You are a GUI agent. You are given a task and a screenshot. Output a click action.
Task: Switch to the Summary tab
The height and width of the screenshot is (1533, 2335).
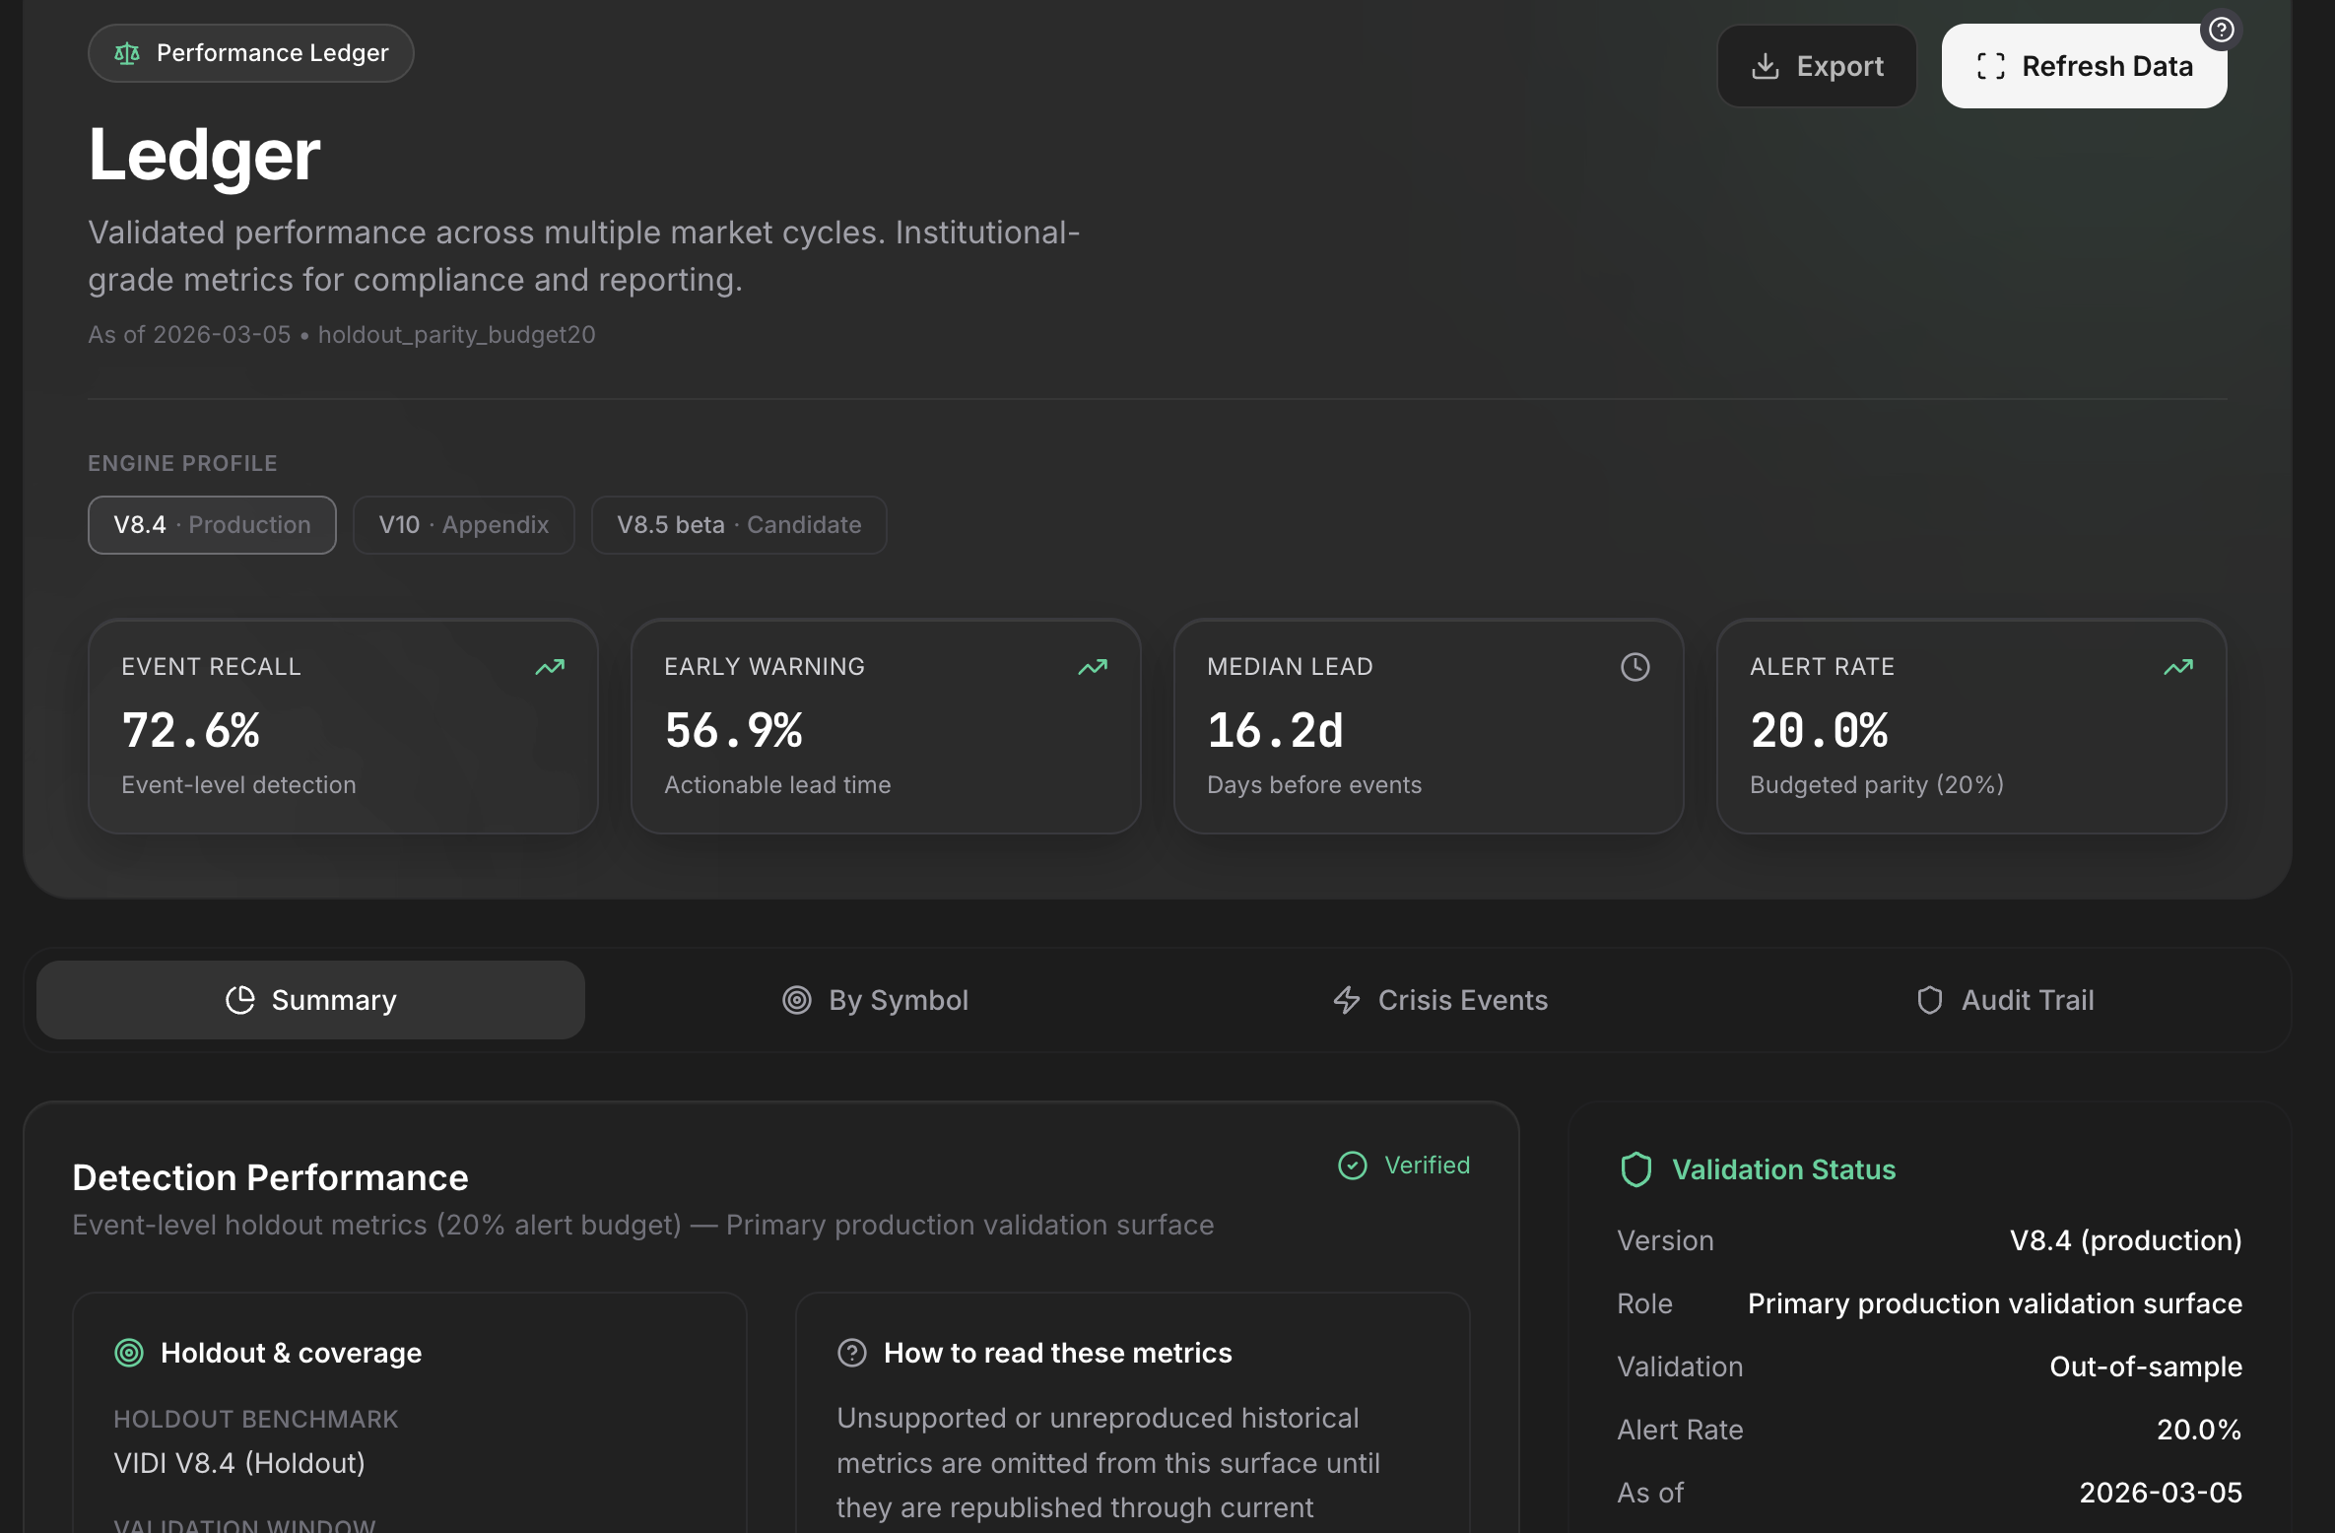pyautogui.click(x=309, y=1000)
